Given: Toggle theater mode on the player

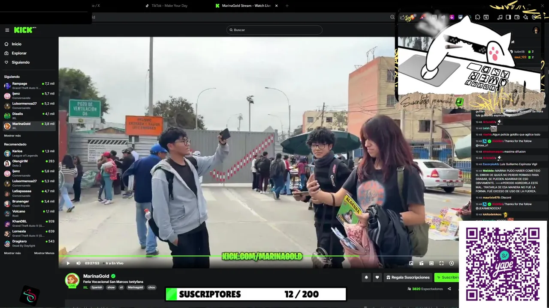Looking at the screenshot, I should coord(431,263).
